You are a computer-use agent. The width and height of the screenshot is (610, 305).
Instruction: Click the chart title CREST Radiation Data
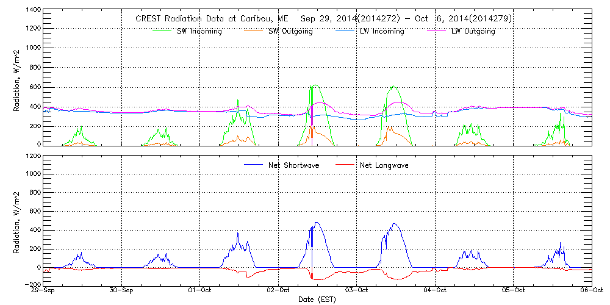323,18
